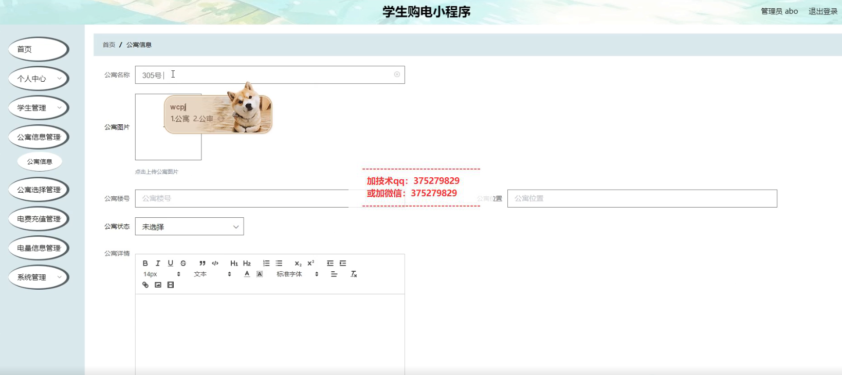842x375 pixels.
Task: Focus the 公寓位置 input field
Action: click(642, 198)
